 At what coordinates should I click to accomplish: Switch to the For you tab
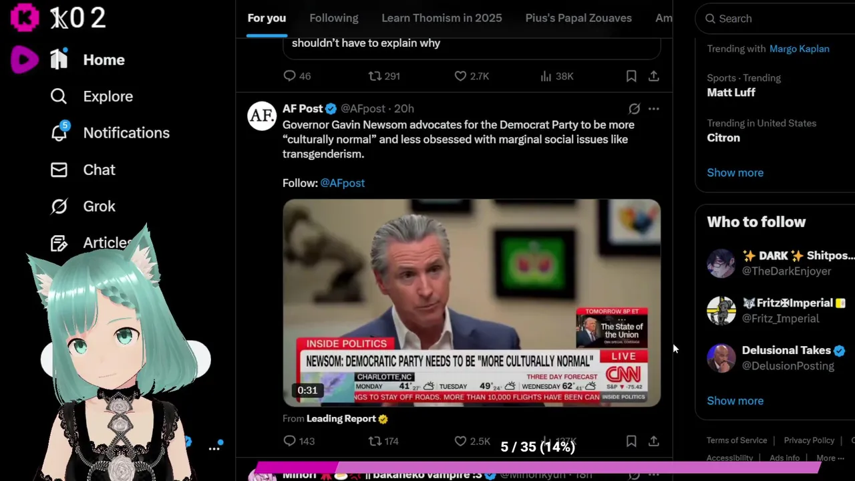[x=267, y=18]
